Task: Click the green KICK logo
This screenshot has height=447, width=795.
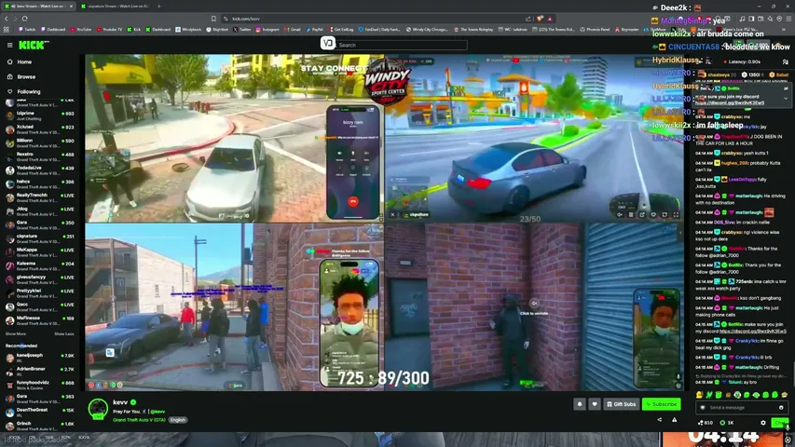Action: 34,45
